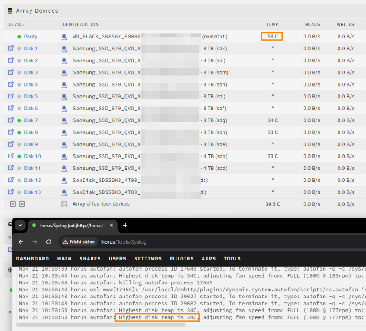Open the PLUGINS menu
The image size is (366, 331).
181,259
